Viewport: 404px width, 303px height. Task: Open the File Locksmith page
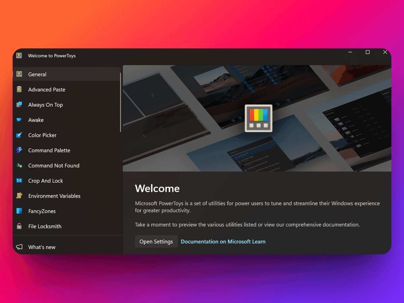coord(67,226)
